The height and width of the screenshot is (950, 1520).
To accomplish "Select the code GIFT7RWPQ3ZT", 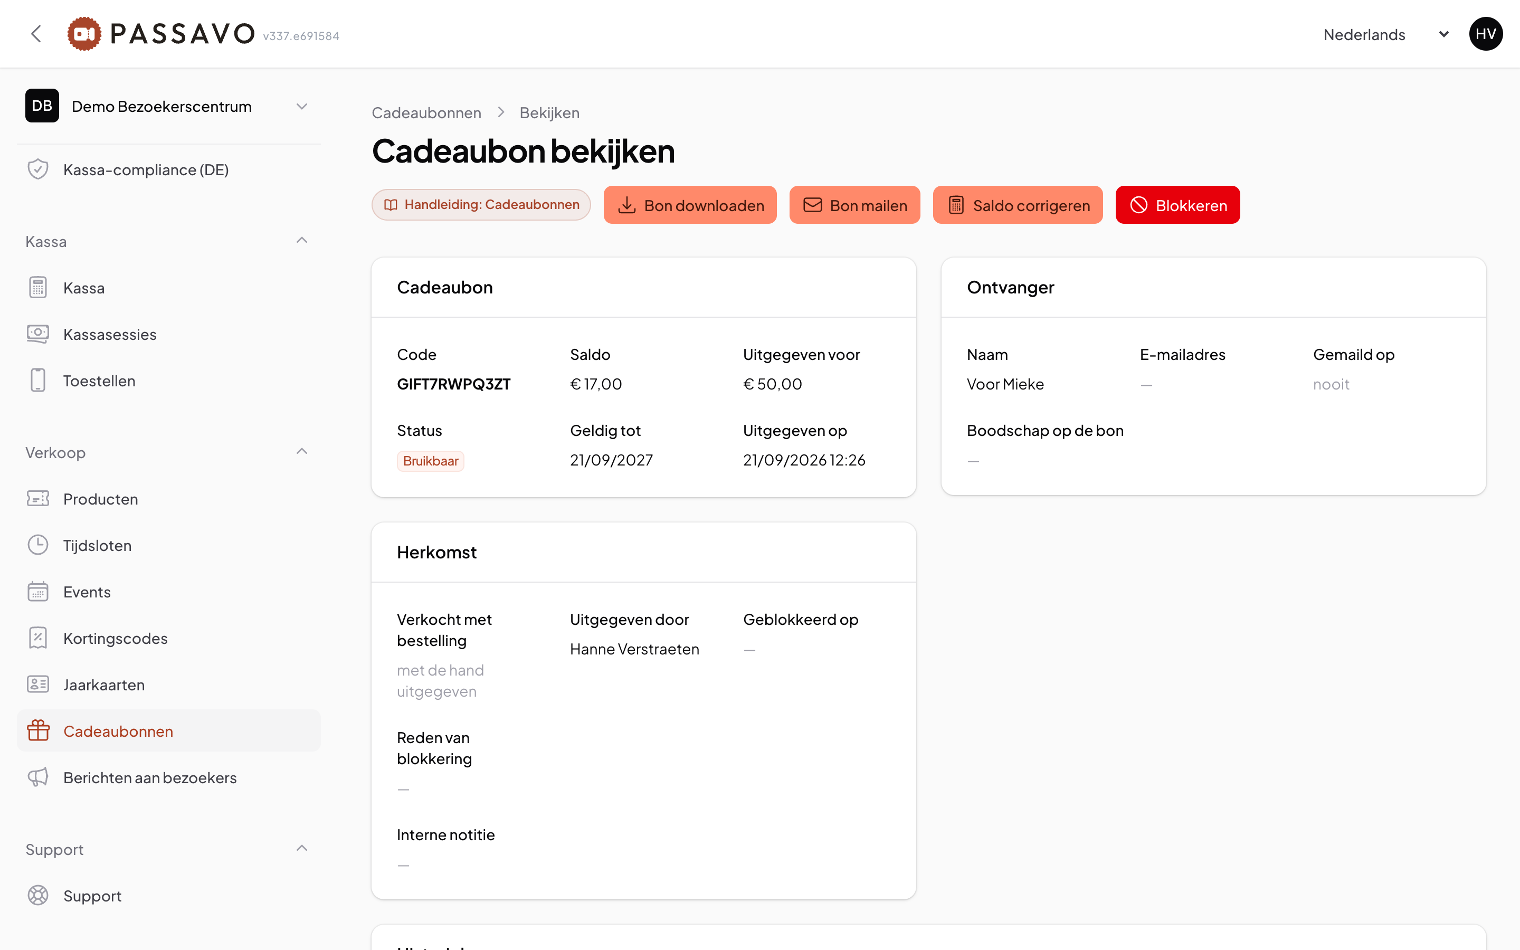I will click(453, 384).
